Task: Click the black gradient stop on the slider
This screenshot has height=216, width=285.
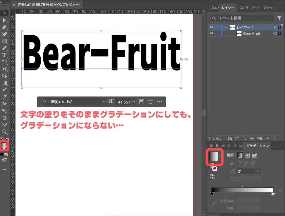Action: tap(212, 194)
